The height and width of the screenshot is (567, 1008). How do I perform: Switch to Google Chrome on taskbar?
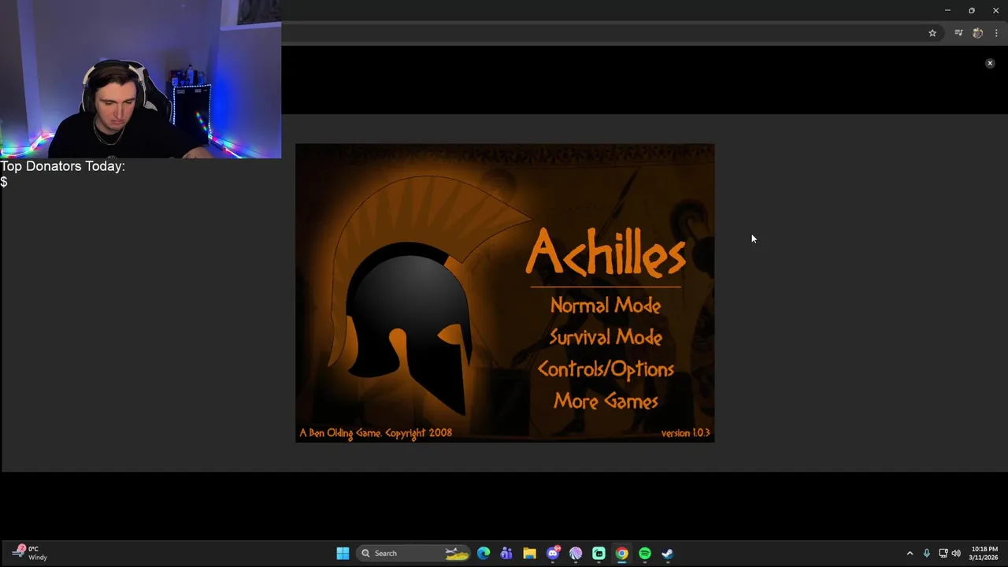[x=622, y=554]
